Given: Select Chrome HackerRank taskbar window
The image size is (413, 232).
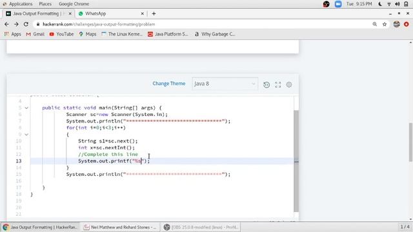Looking at the screenshot, I should pos(40,227).
